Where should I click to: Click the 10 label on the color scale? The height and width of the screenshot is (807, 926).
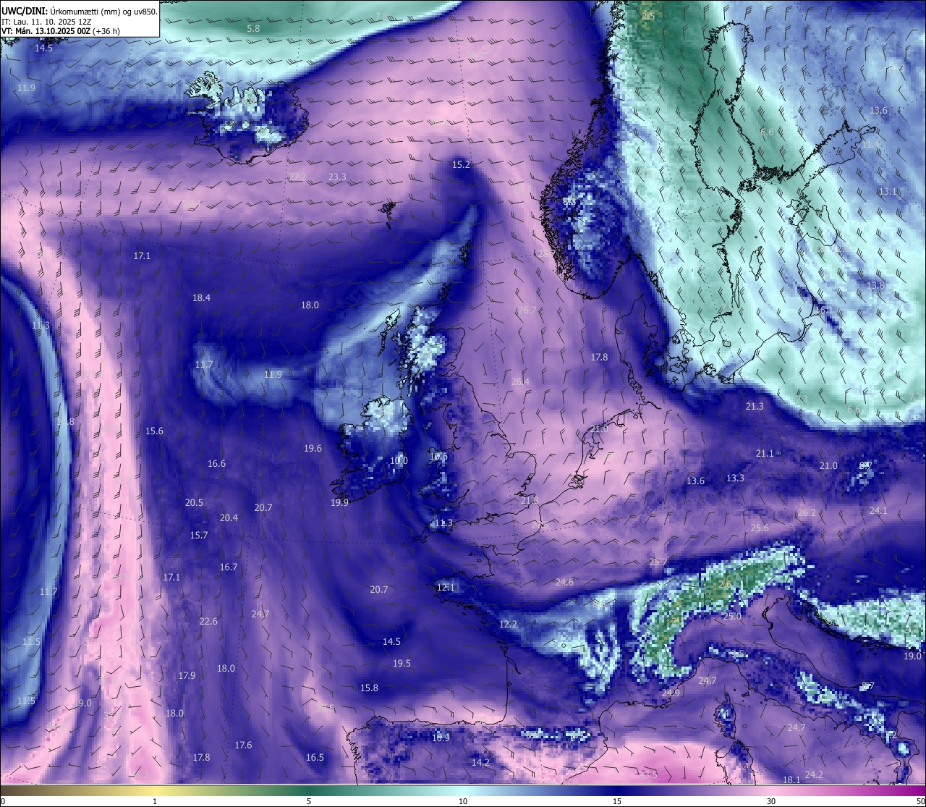pyautogui.click(x=463, y=801)
